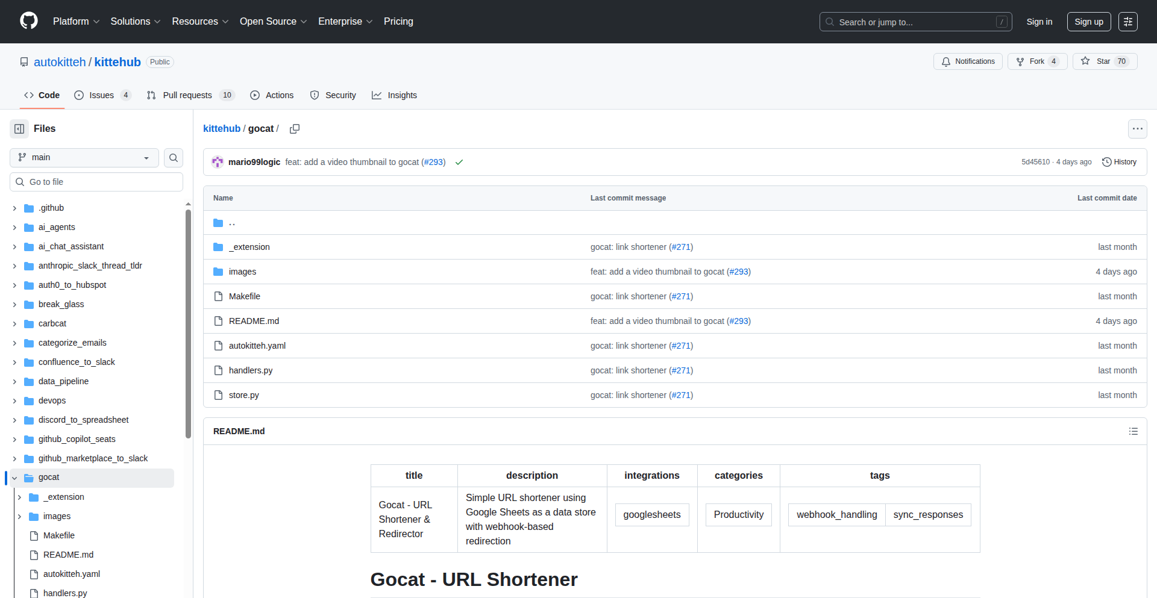Expand the ai_agents folder in the sidebar
The image size is (1157, 598).
pyautogui.click(x=14, y=227)
